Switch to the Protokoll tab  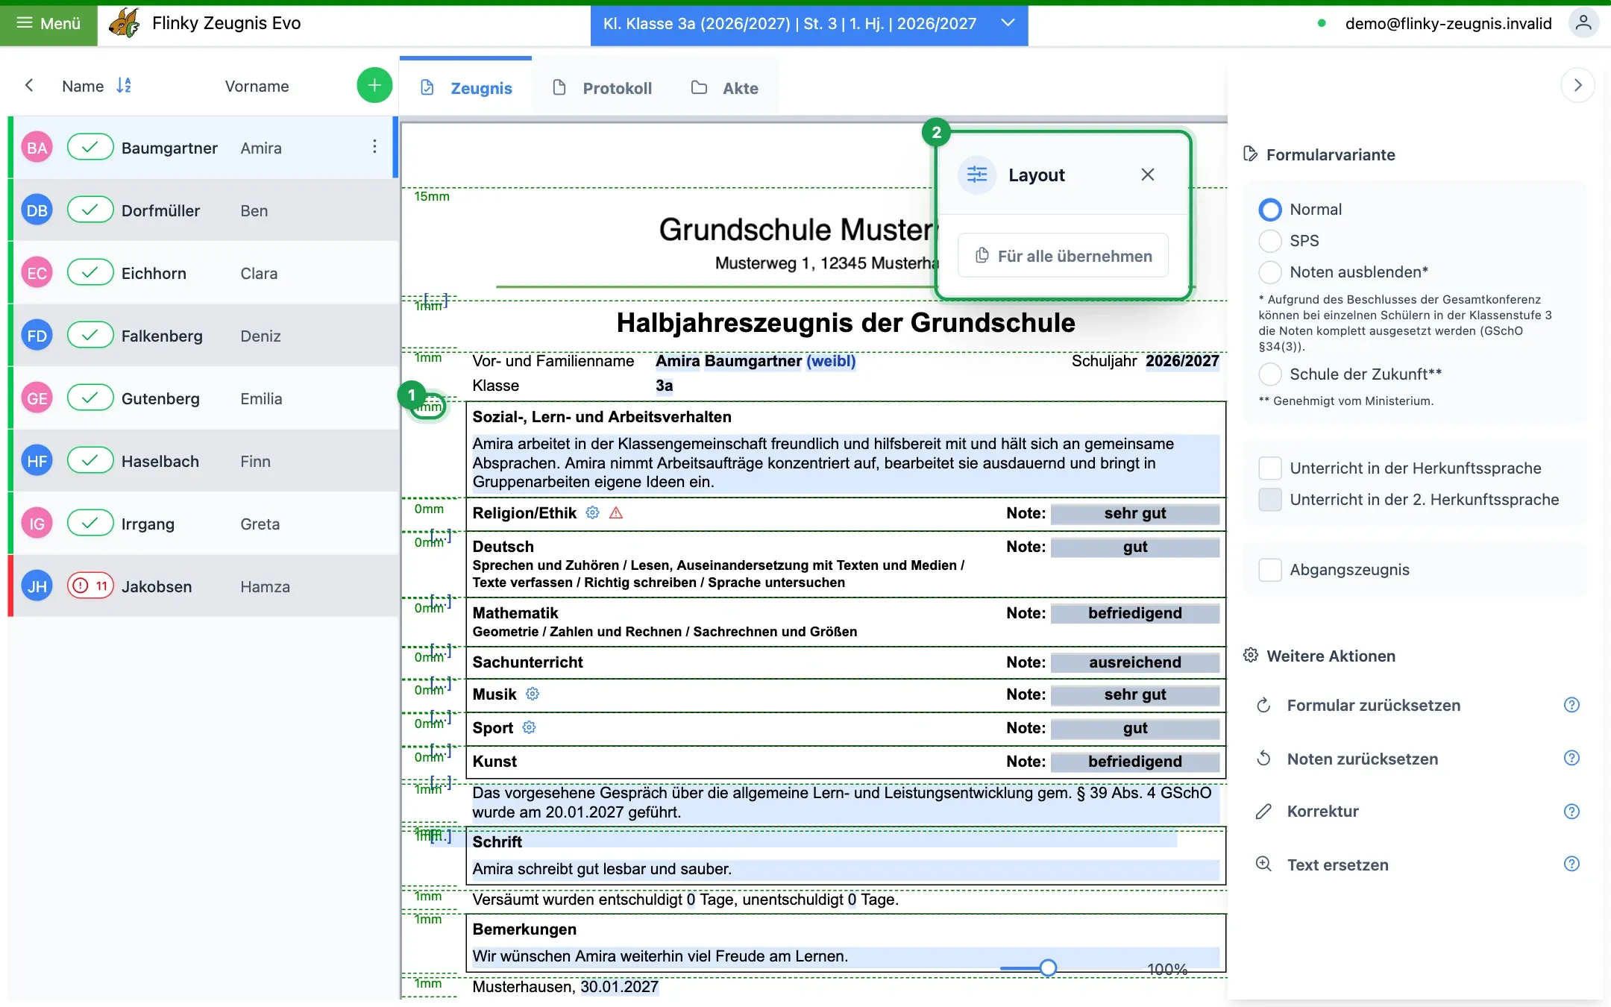pos(603,88)
